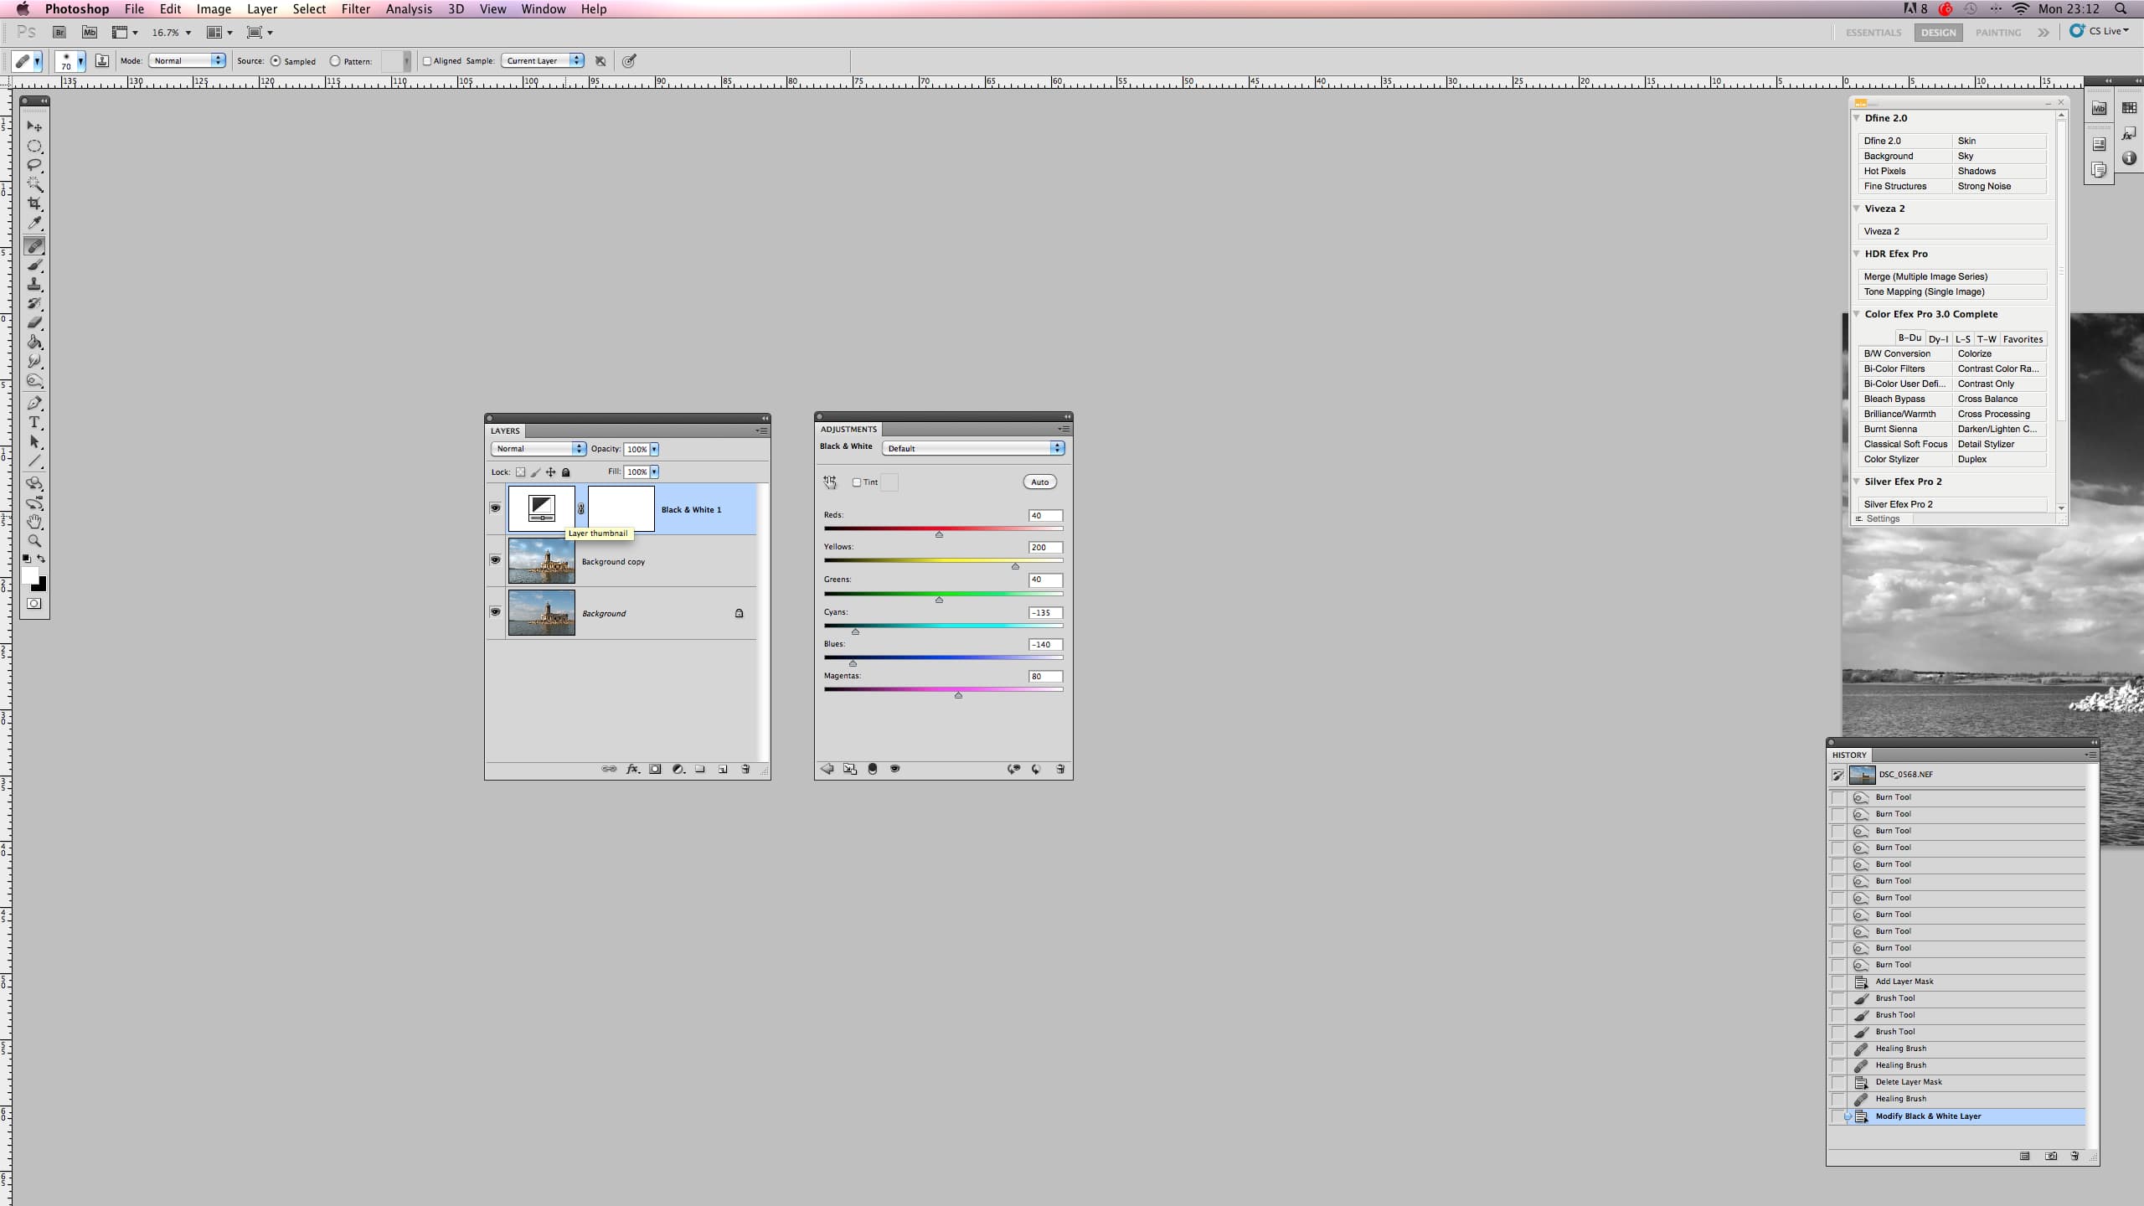Screen dimensions: 2144x1206
Task: Select the Sampled source radio button
Action: coord(276,61)
